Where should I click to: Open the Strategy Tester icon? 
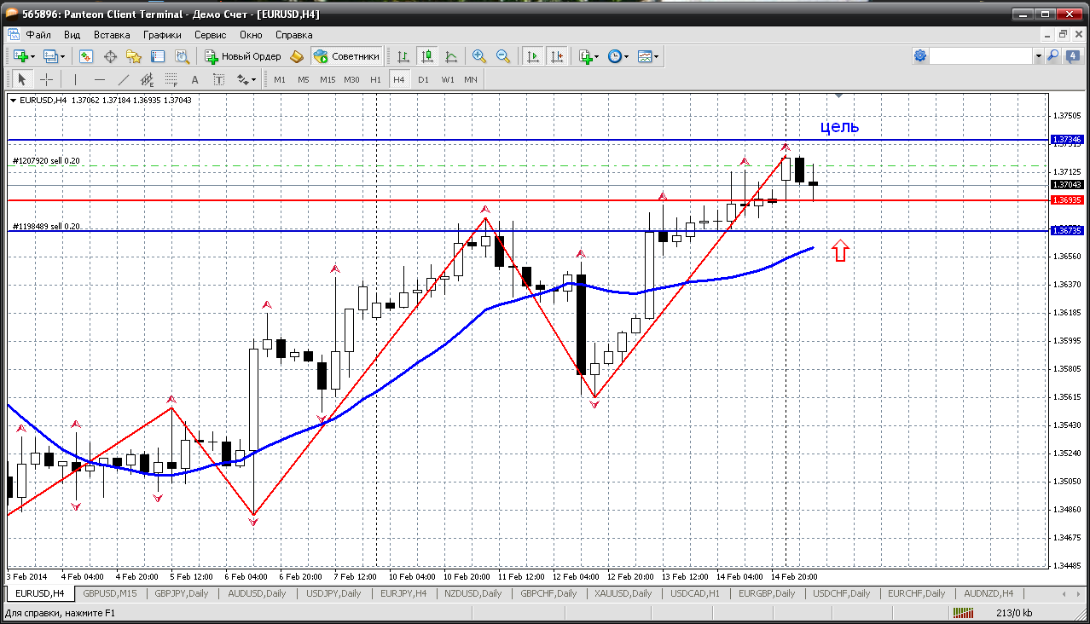click(x=182, y=56)
